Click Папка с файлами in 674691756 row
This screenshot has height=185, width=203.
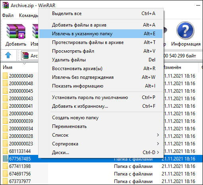pyautogui.click(x=133, y=174)
